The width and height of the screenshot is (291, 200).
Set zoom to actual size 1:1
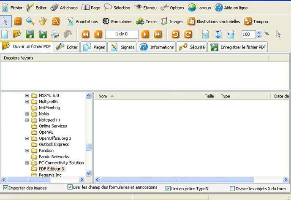pyautogui.click(x=205, y=34)
